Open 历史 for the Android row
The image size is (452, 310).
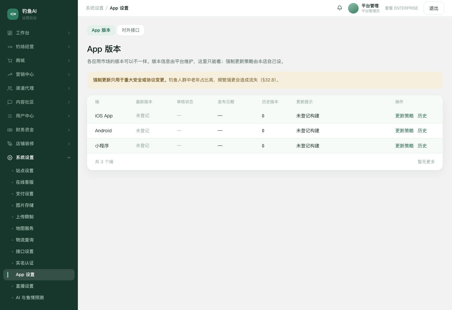coord(422,131)
